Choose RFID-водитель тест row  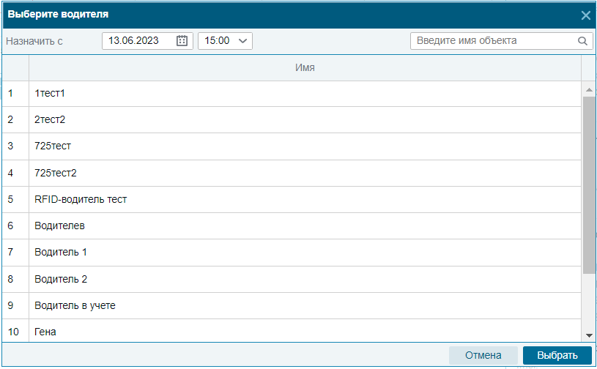(x=292, y=199)
